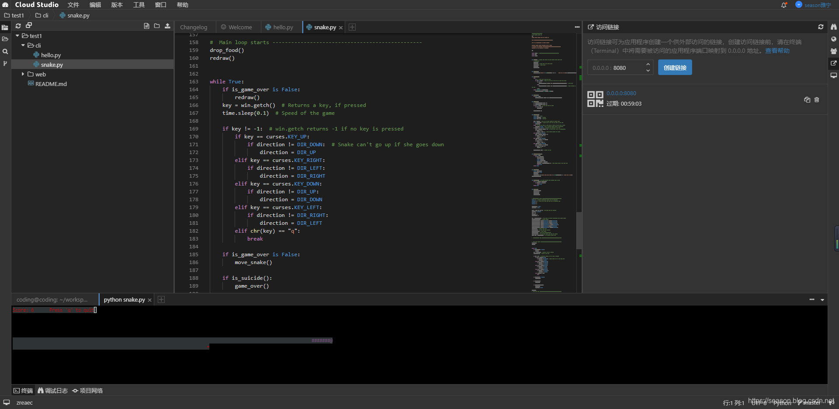
Task: Open the search panel in left sidebar
Action: 5,52
